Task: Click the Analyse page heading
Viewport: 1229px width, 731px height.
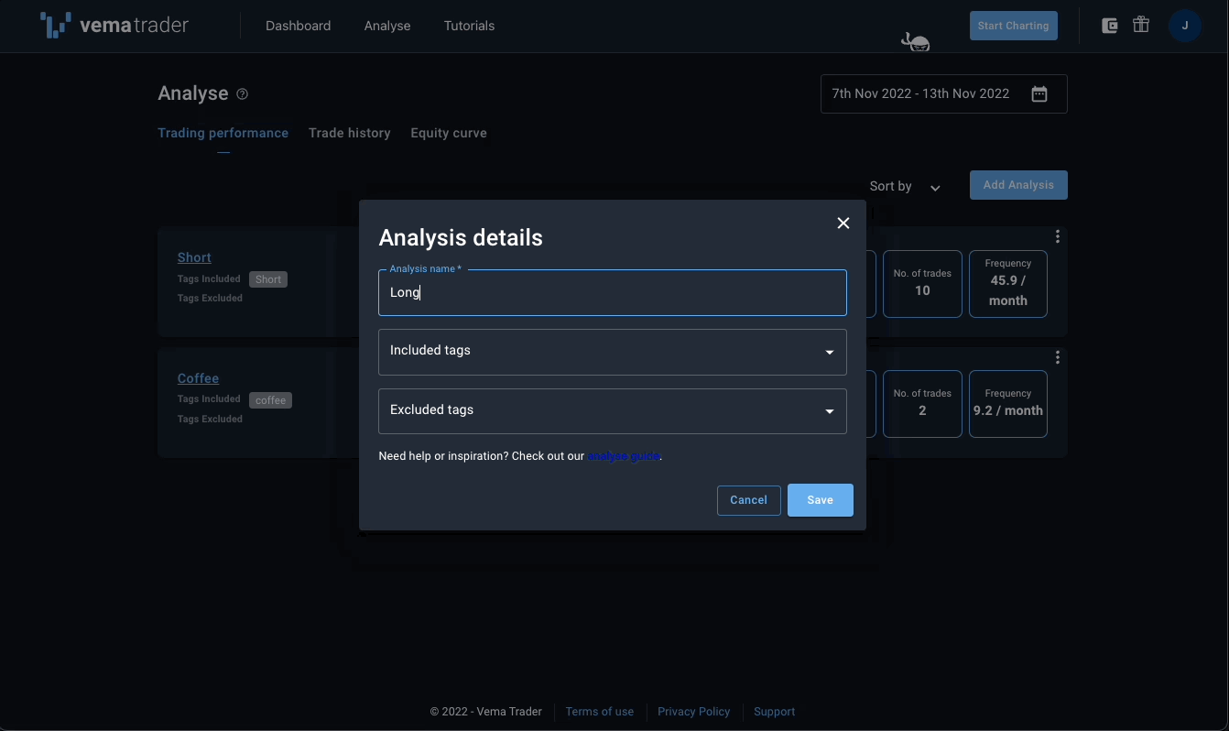Action: 193,93
